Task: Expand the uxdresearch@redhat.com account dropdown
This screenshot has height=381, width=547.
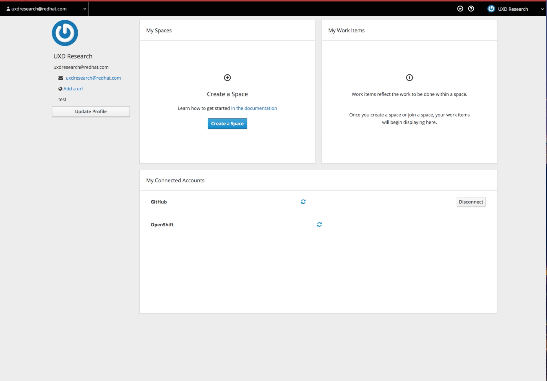Action: tap(85, 9)
